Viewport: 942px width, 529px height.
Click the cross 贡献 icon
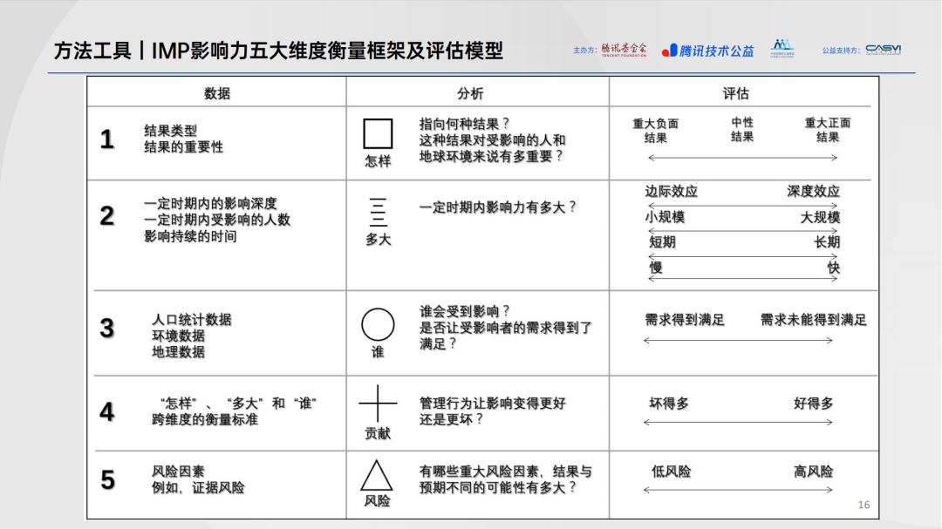coord(378,403)
